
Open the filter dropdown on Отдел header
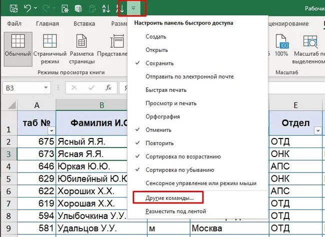(x=317, y=130)
